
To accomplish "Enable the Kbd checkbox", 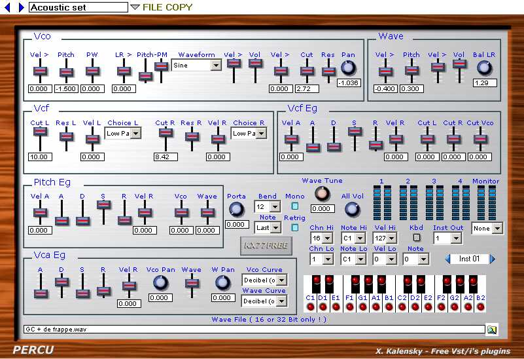I will (416, 238).
